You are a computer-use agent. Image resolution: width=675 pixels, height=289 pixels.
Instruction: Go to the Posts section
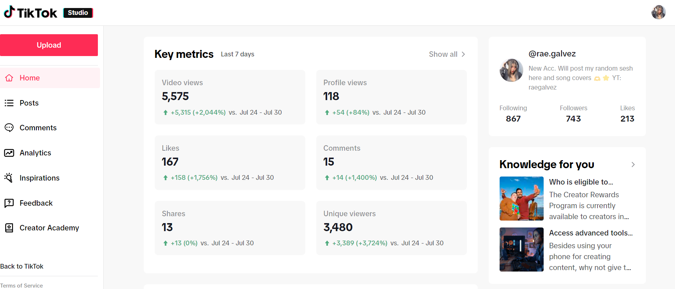(x=29, y=103)
